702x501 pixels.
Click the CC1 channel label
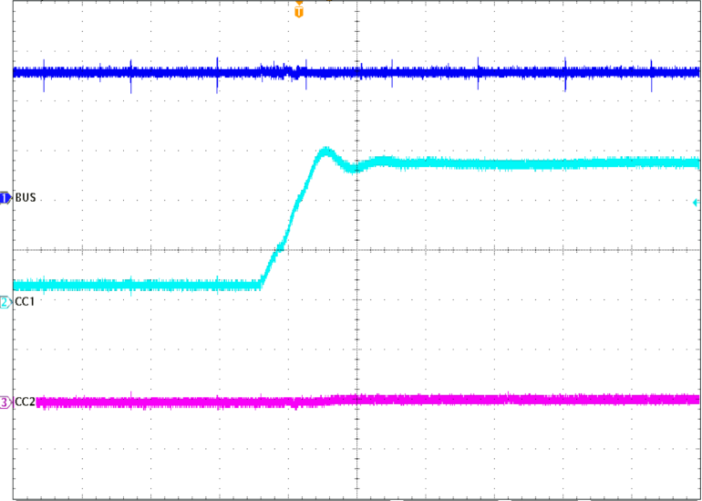click(x=26, y=302)
